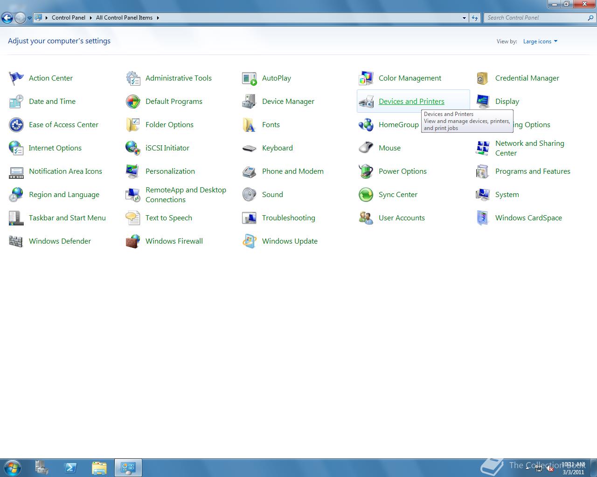Click the Windows CardSpace link

pos(528,218)
